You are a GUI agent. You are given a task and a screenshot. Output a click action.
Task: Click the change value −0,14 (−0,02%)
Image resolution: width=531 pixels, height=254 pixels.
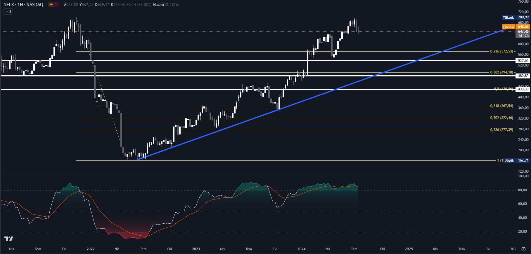[139, 5]
